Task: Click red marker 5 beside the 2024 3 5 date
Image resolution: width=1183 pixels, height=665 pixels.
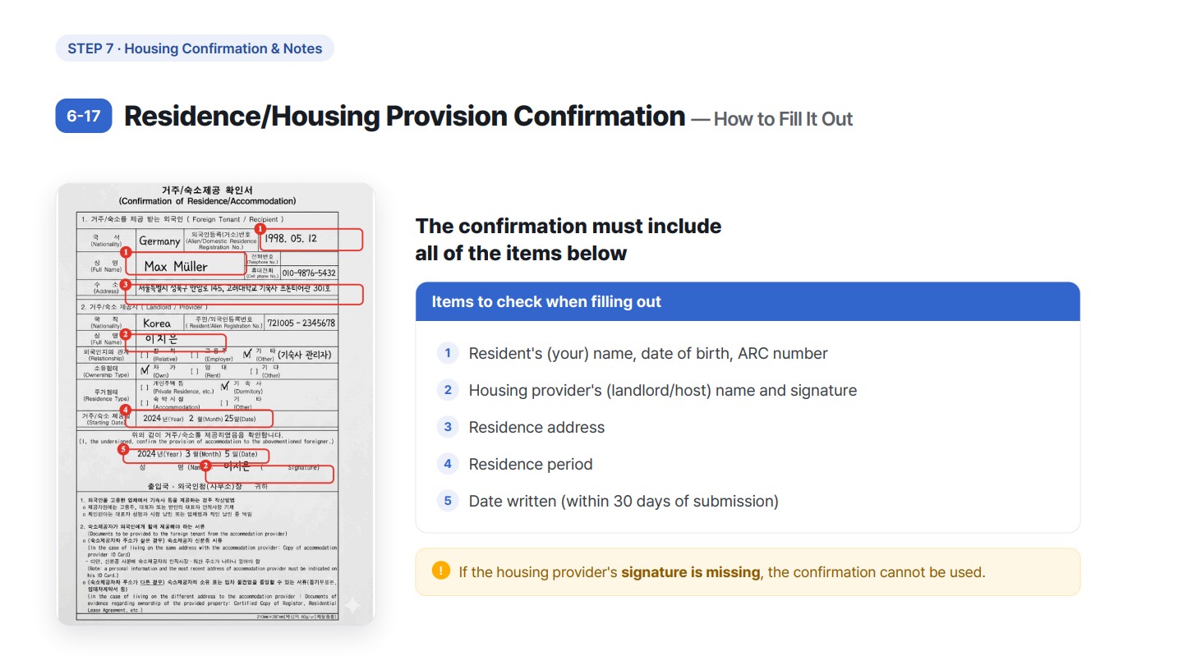Action: click(x=123, y=450)
